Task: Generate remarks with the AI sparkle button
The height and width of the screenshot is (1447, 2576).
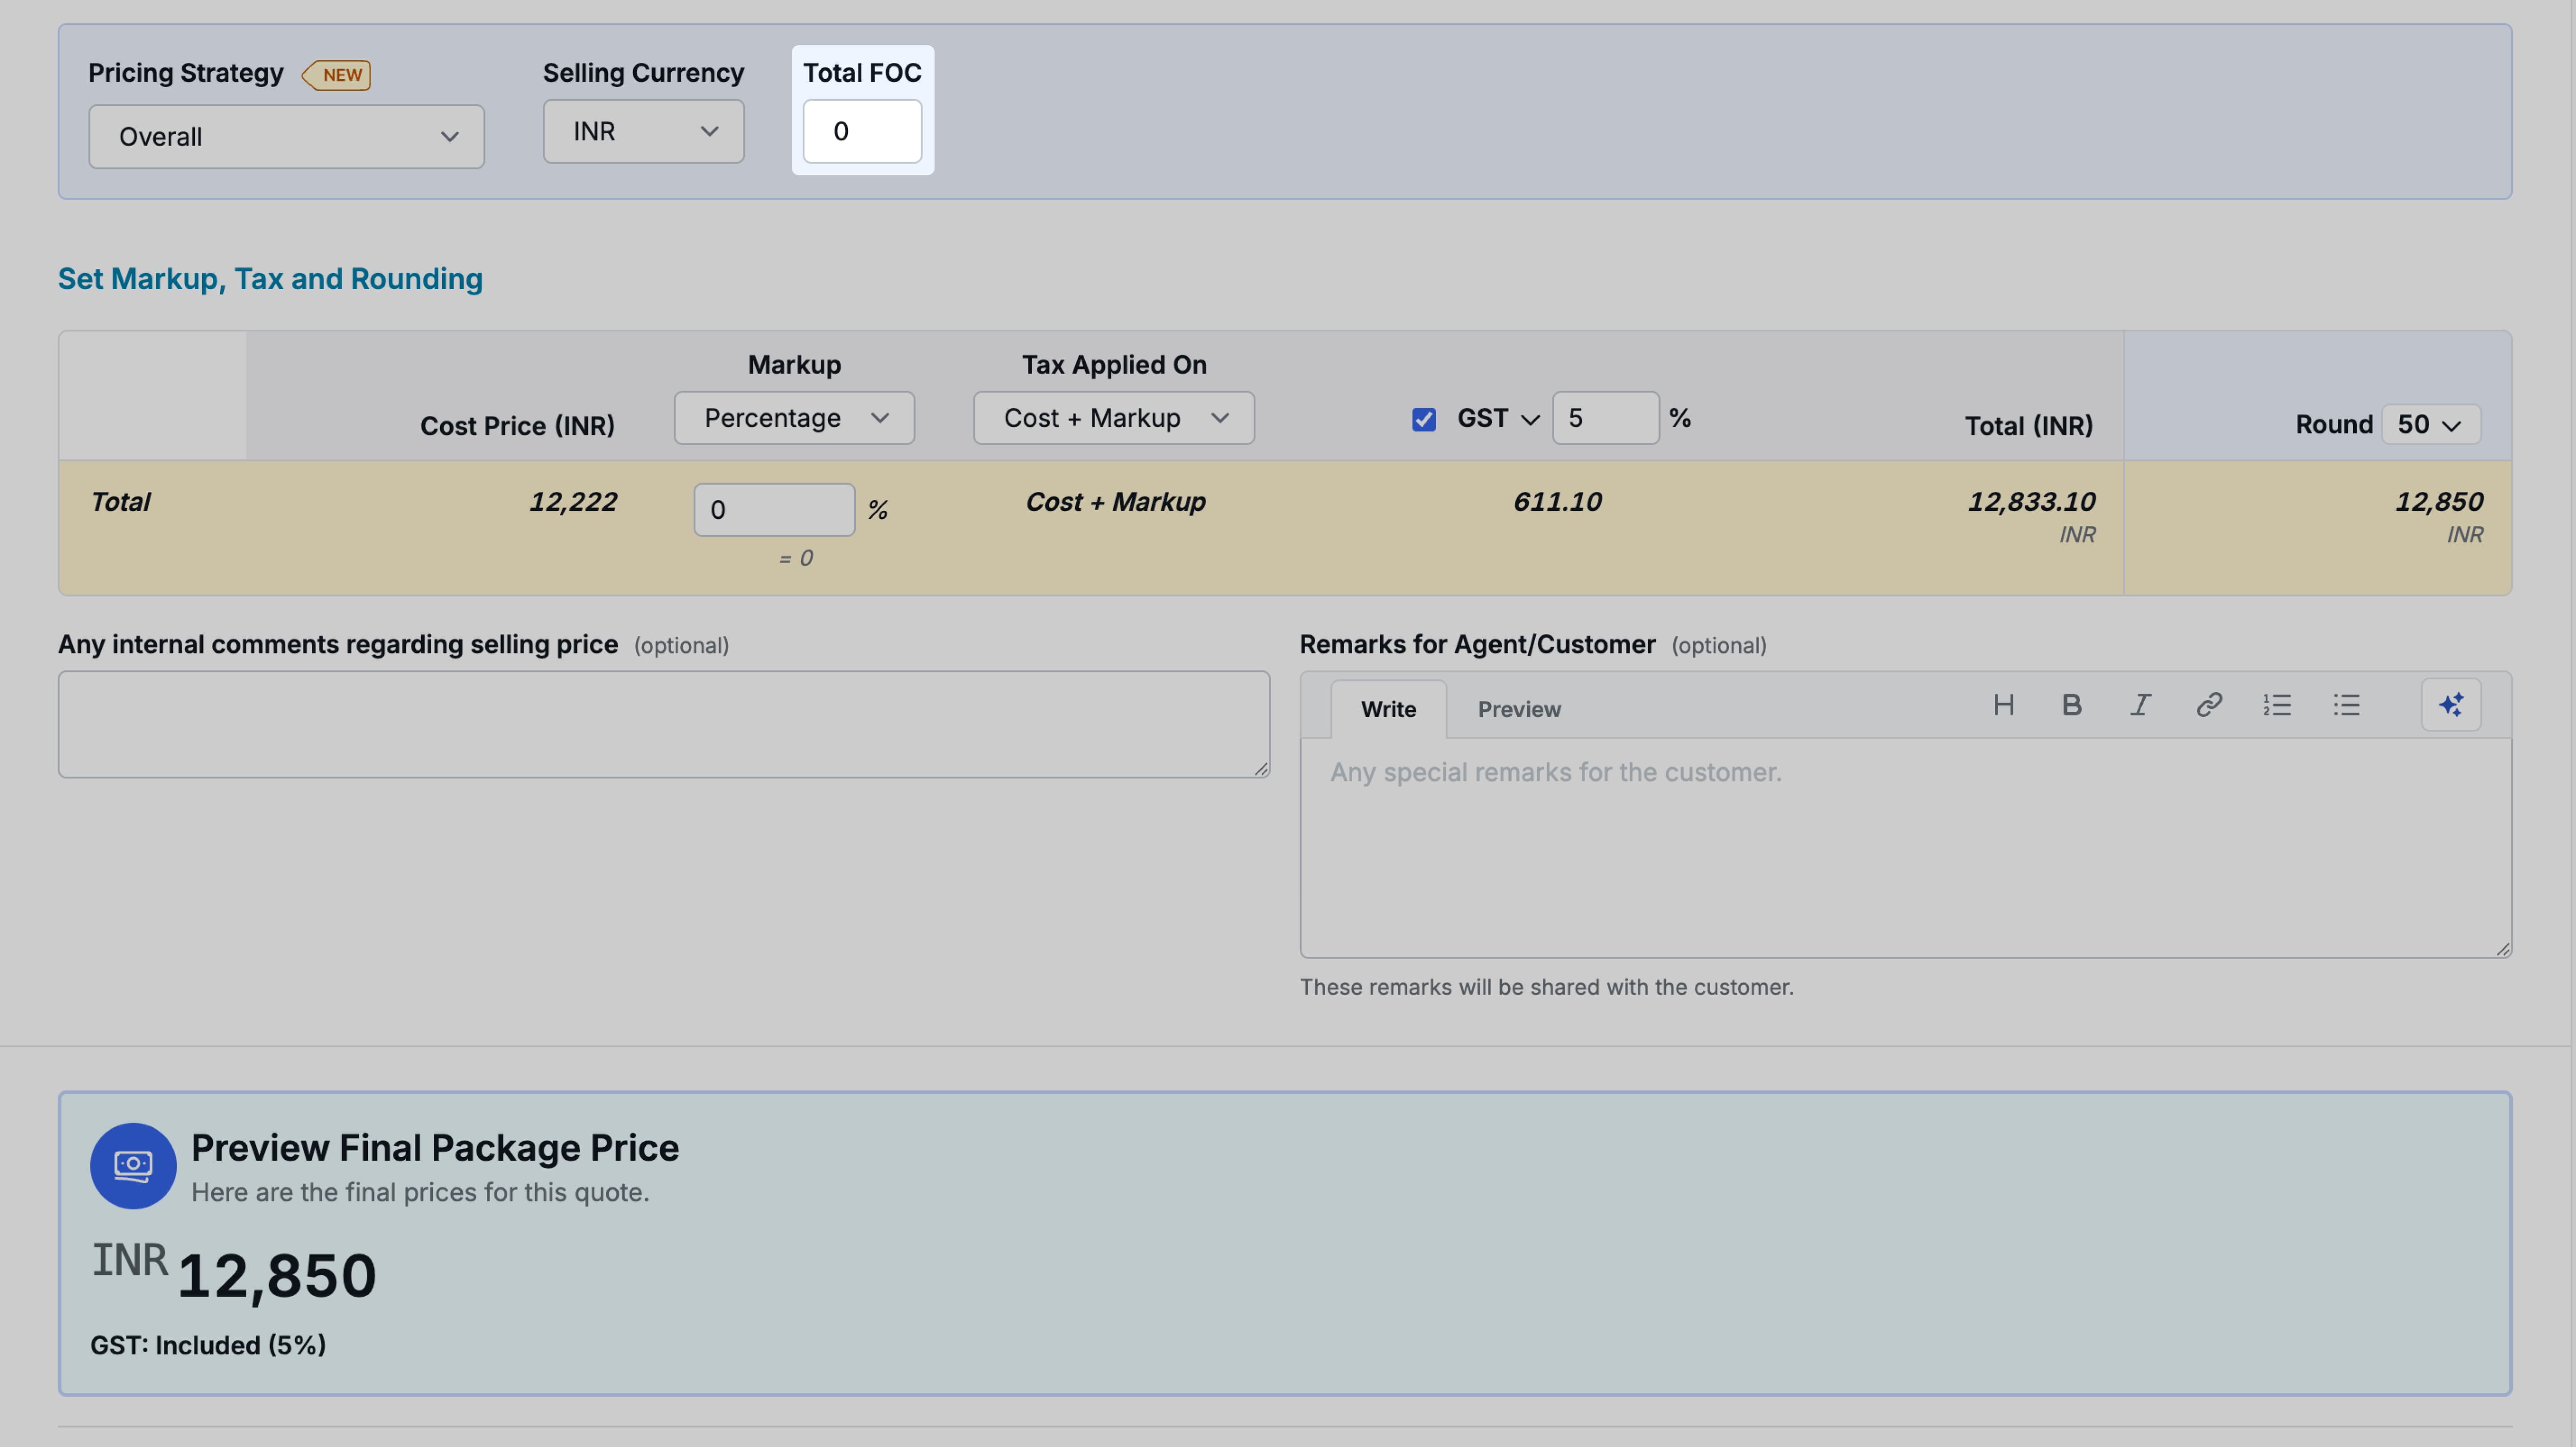Action: click(x=2451, y=705)
